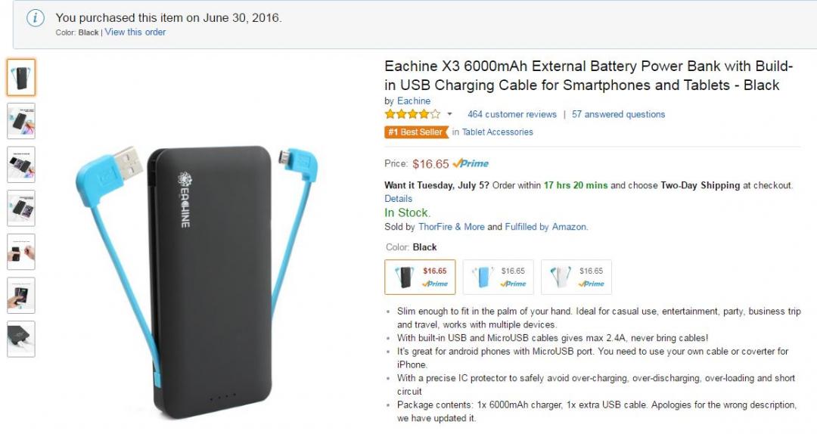Image resolution: width=817 pixels, height=434 pixels.
Task: Select the third product thumbnail image
Action: [x=21, y=165]
